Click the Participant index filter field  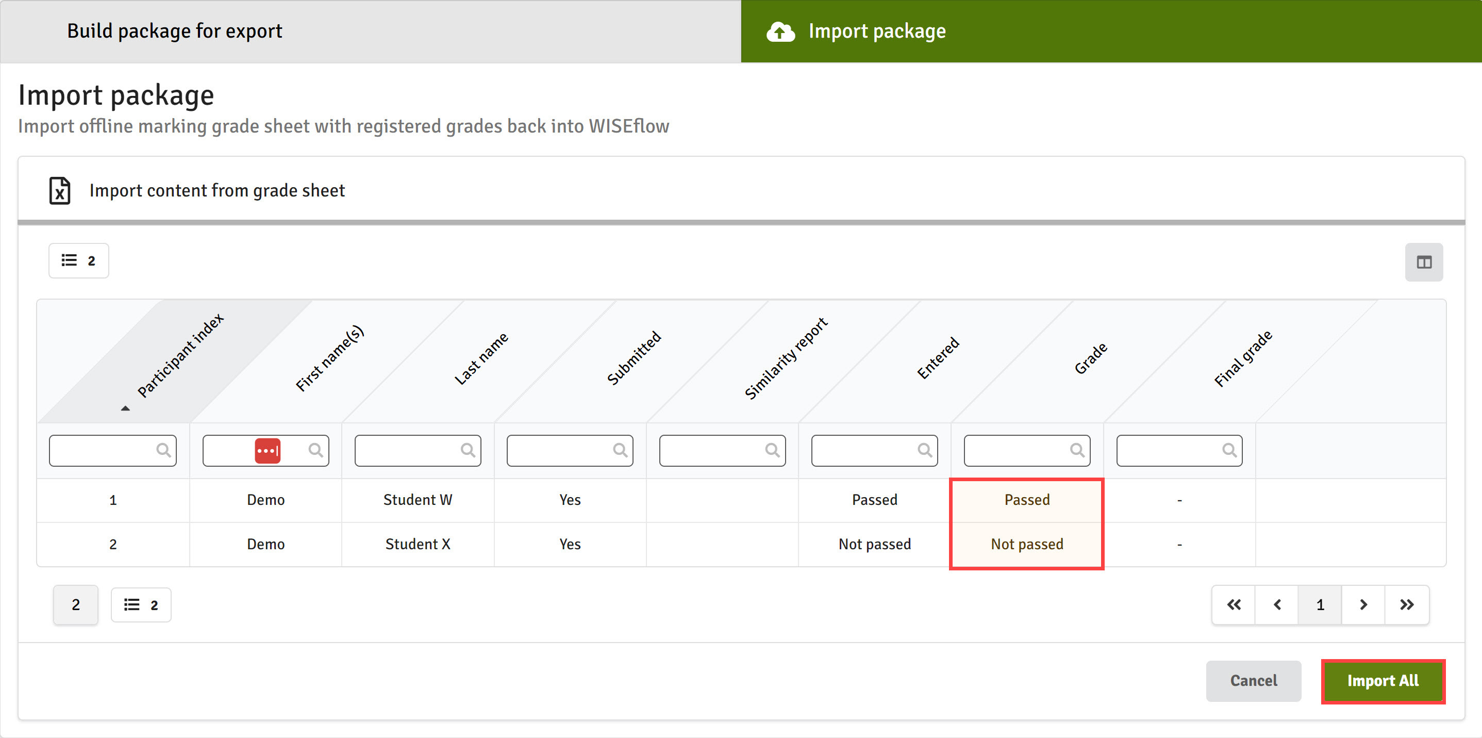(x=113, y=450)
